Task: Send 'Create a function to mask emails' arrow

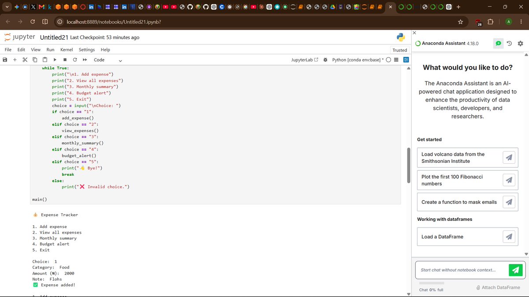Action: click(x=509, y=202)
